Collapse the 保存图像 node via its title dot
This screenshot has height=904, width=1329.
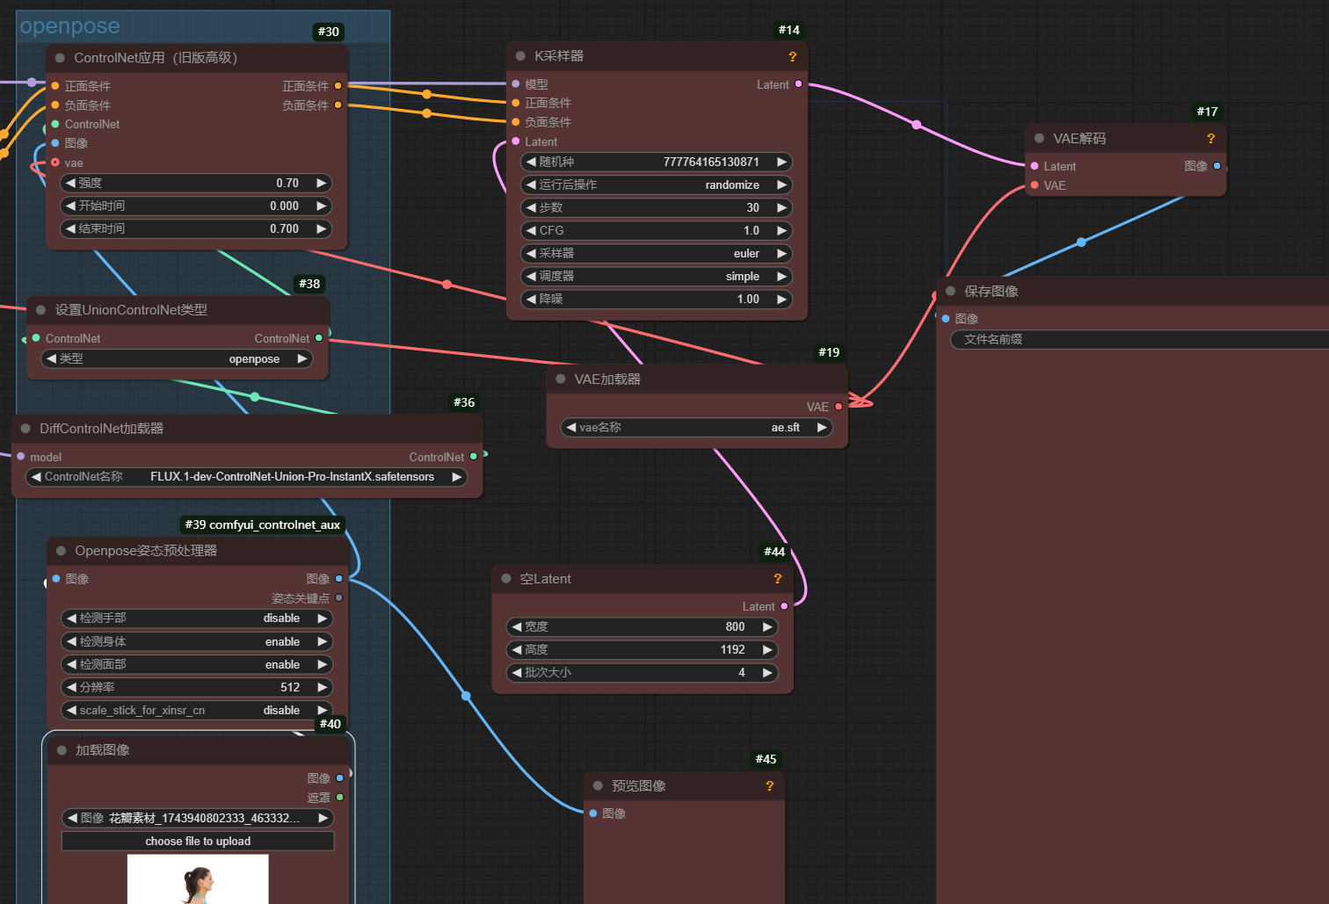[x=950, y=291]
